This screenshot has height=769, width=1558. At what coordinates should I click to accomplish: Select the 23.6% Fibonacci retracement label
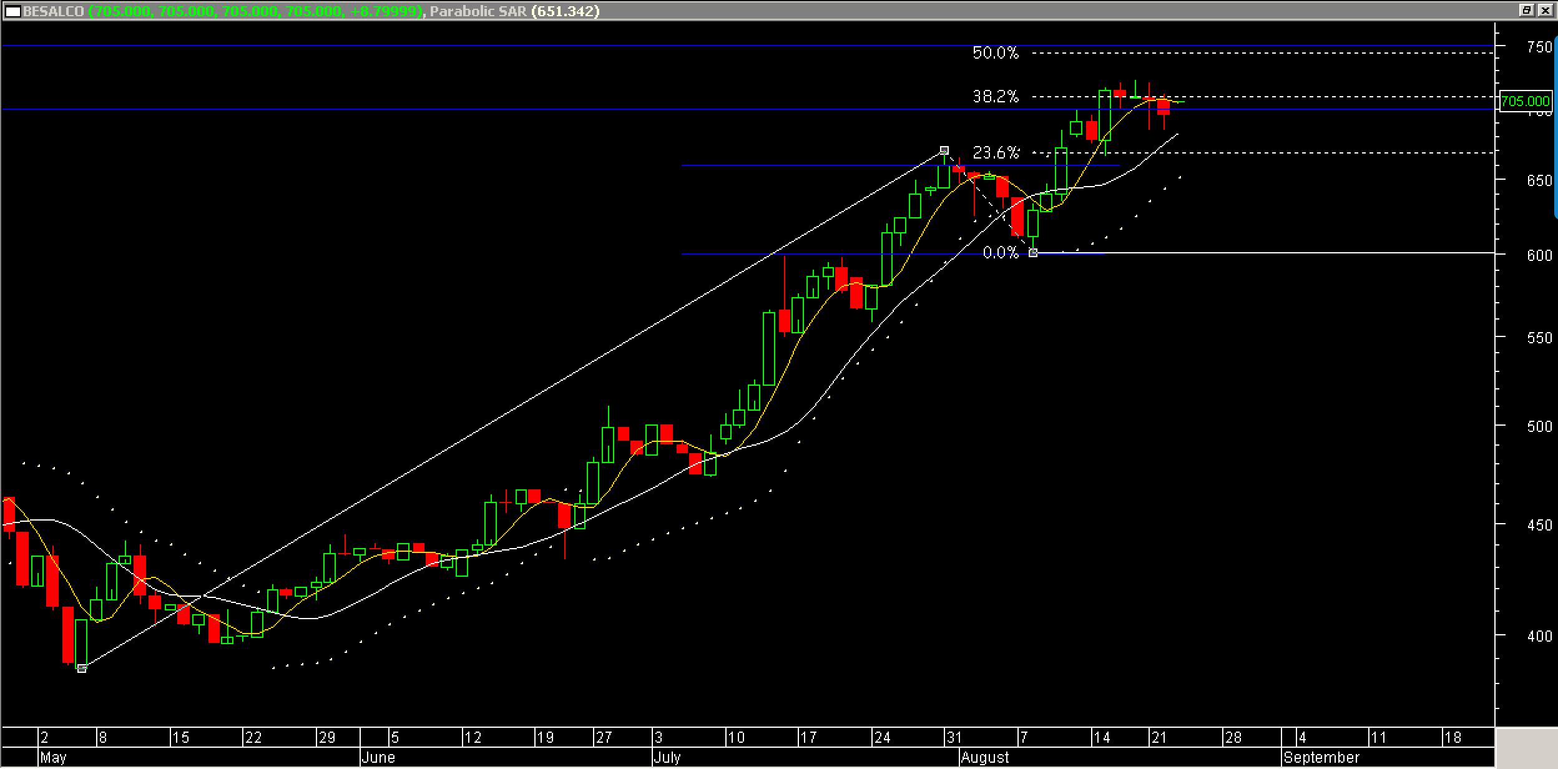pyautogui.click(x=996, y=152)
